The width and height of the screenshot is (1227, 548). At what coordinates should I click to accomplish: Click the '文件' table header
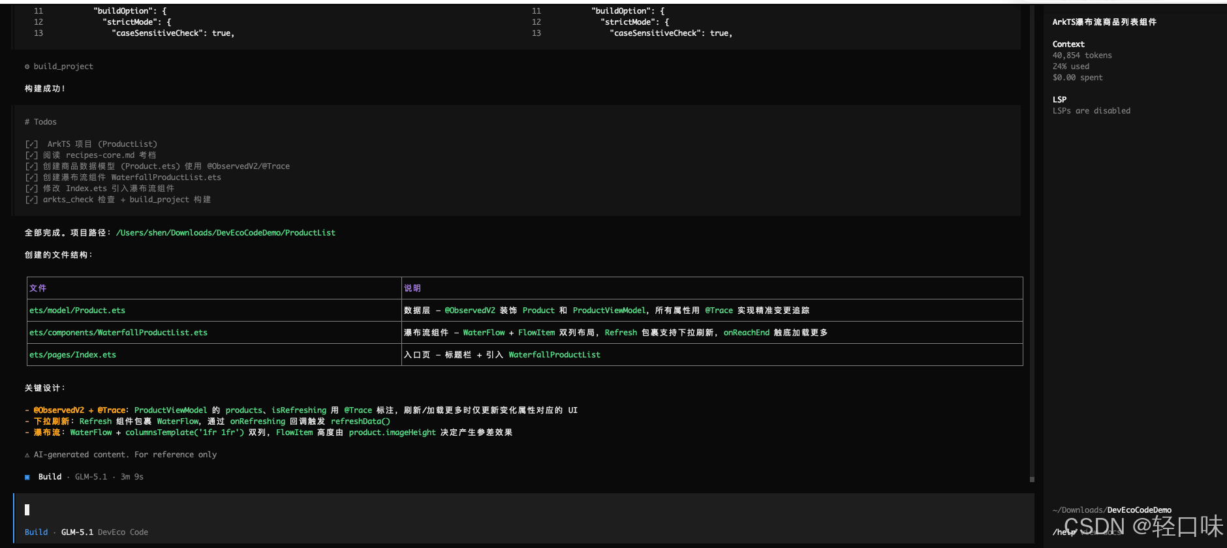point(38,288)
